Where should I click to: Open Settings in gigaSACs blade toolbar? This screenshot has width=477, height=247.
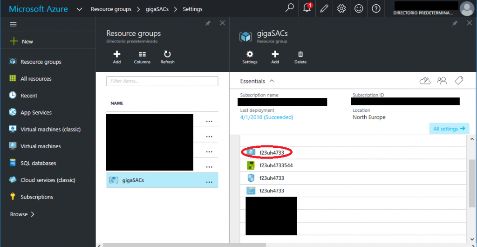250,57
